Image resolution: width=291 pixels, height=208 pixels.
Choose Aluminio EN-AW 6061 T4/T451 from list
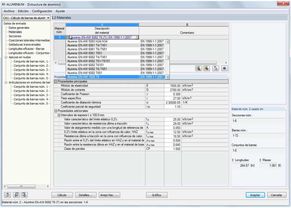(x=116, y=45)
